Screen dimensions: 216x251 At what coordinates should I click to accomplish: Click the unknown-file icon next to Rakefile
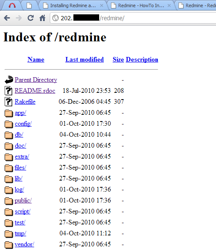(x=8, y=102)
